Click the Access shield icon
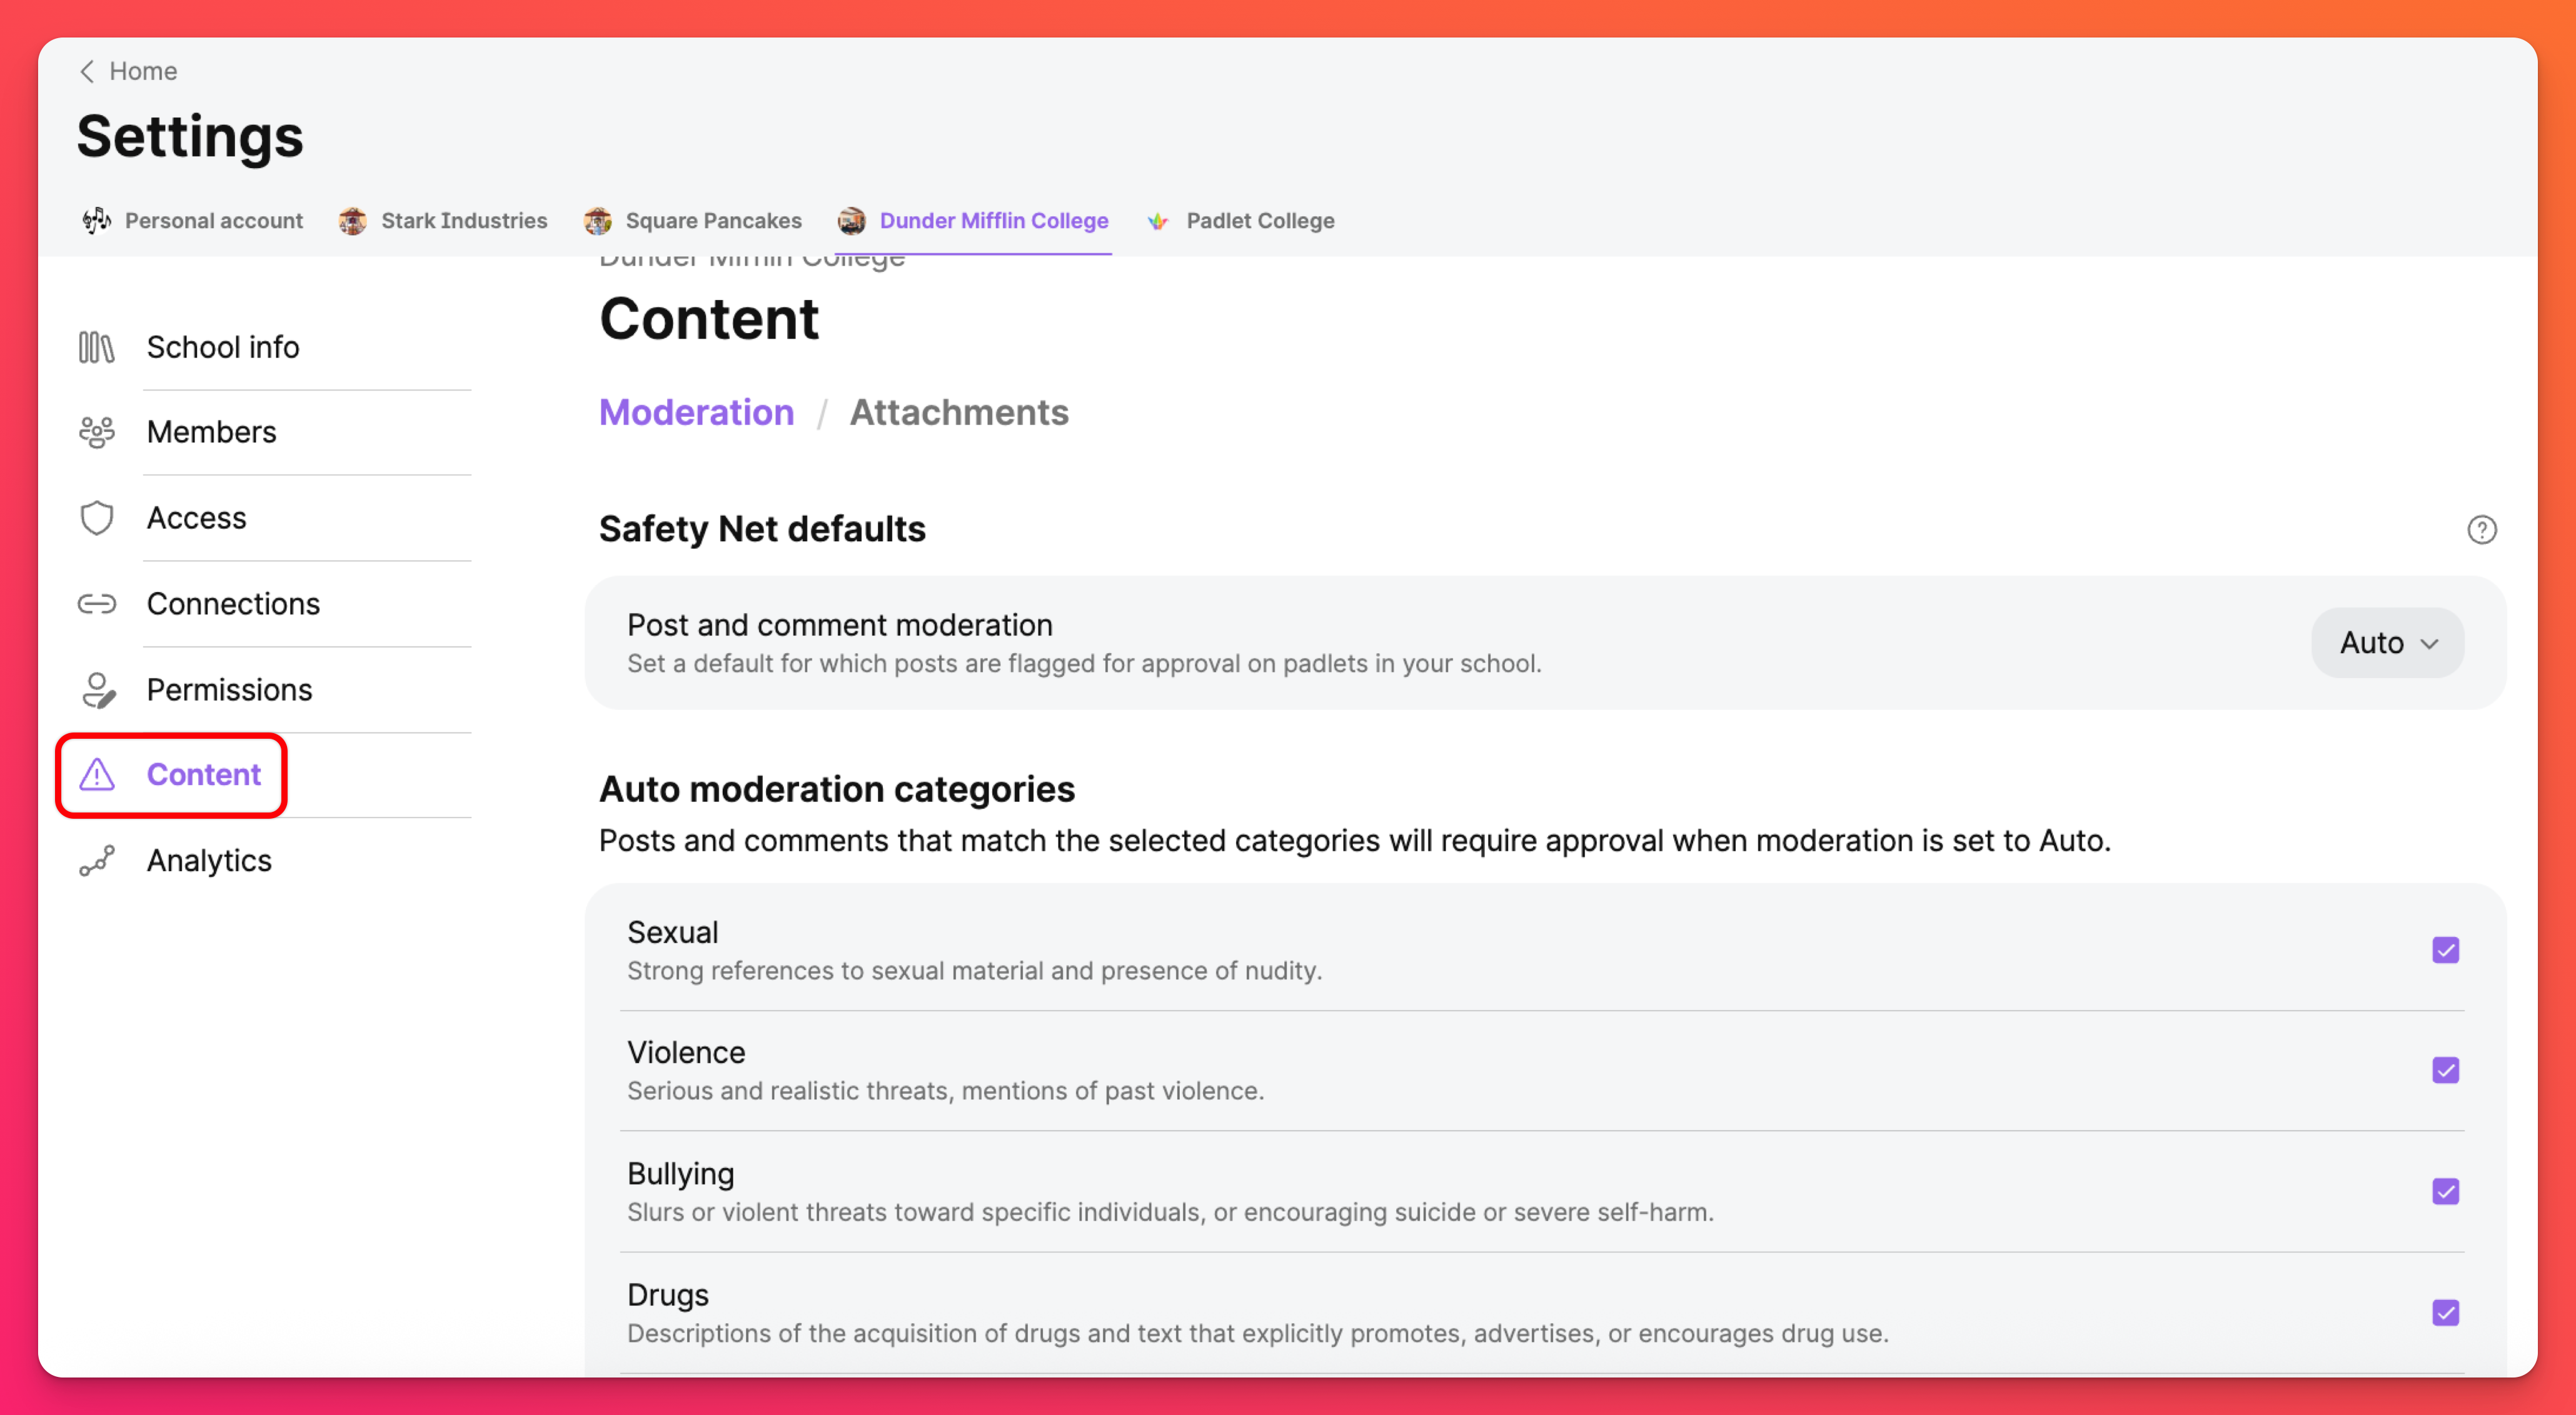 point(96,517)
